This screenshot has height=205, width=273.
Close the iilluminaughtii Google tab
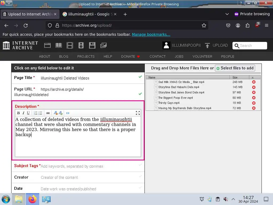[115, 14]
